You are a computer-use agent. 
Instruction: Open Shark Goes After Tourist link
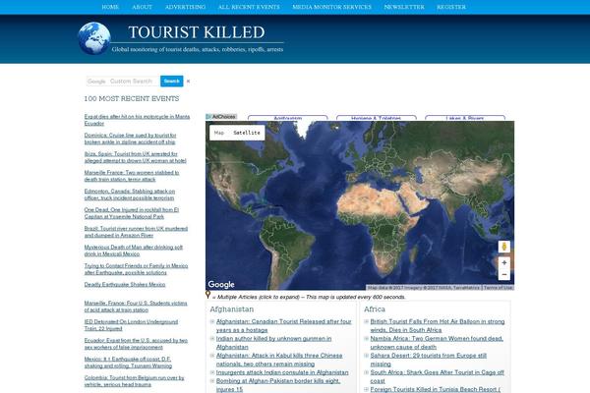tap(437, 376)
